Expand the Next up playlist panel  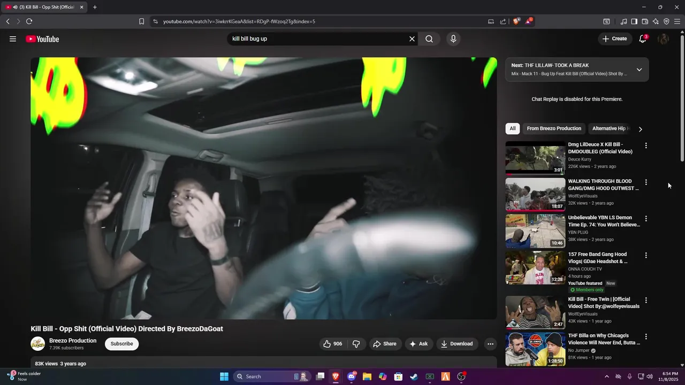click(639, 70)
